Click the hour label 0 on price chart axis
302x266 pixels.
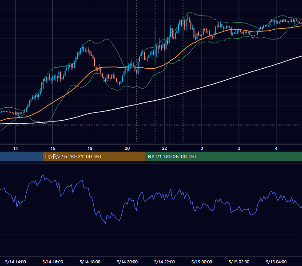(202, 149)
